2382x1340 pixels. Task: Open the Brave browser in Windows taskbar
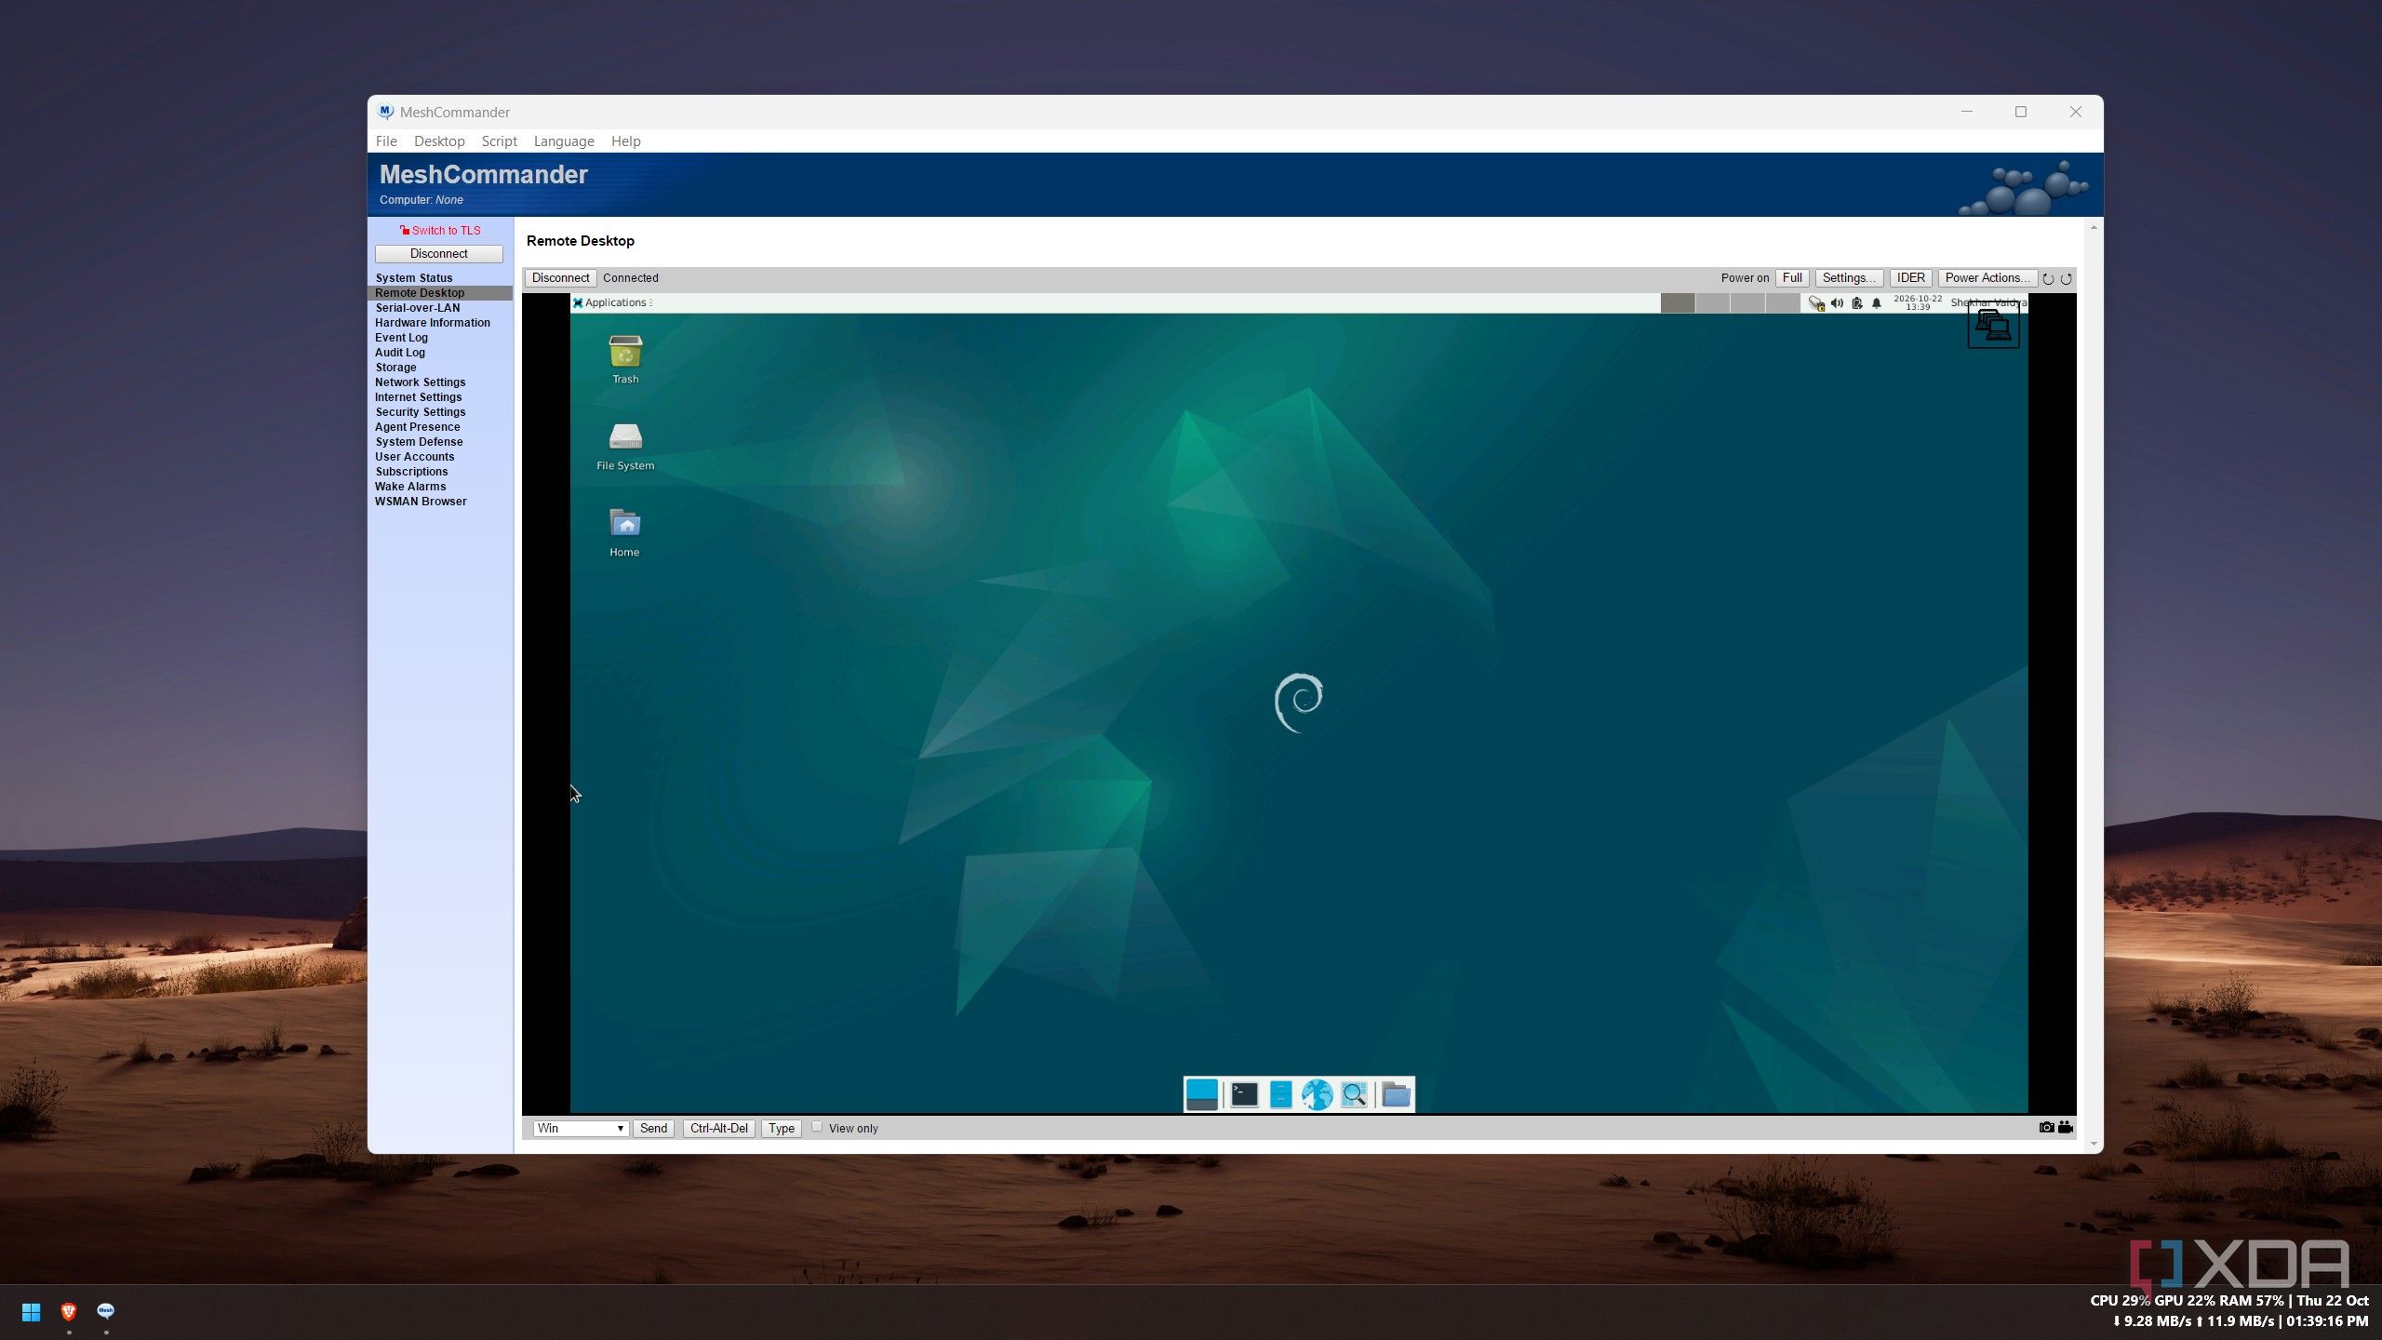[68, 1312]
